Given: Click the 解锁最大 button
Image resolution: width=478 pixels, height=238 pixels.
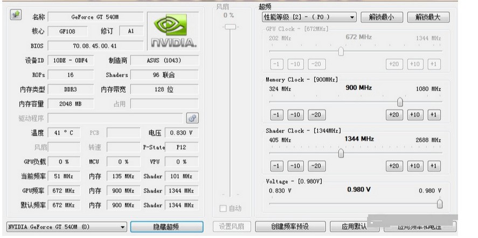Looking at the screenshot, I should point(428,17).
